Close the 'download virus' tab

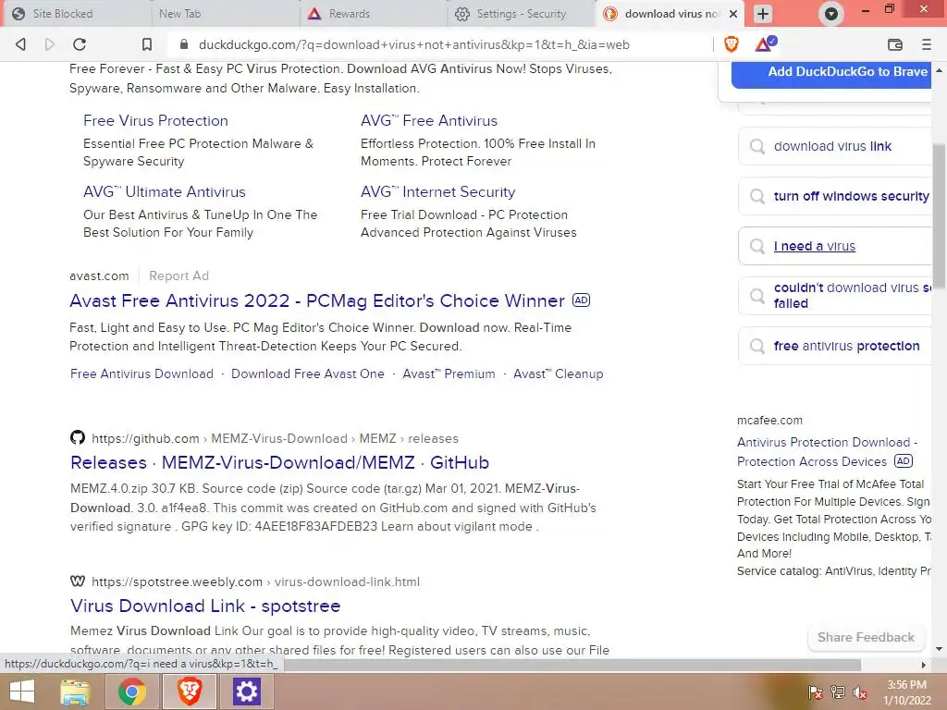point(733,13)
